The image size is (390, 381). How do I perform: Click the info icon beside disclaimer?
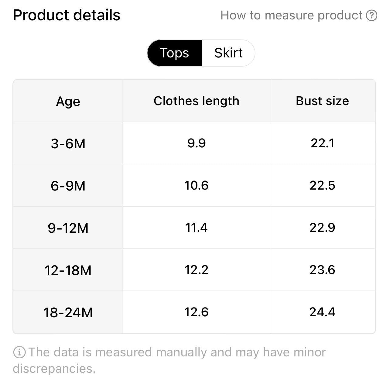(19, 352)
